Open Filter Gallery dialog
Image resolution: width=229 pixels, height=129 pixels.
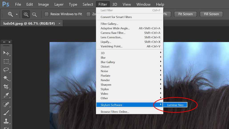(130, 24)
